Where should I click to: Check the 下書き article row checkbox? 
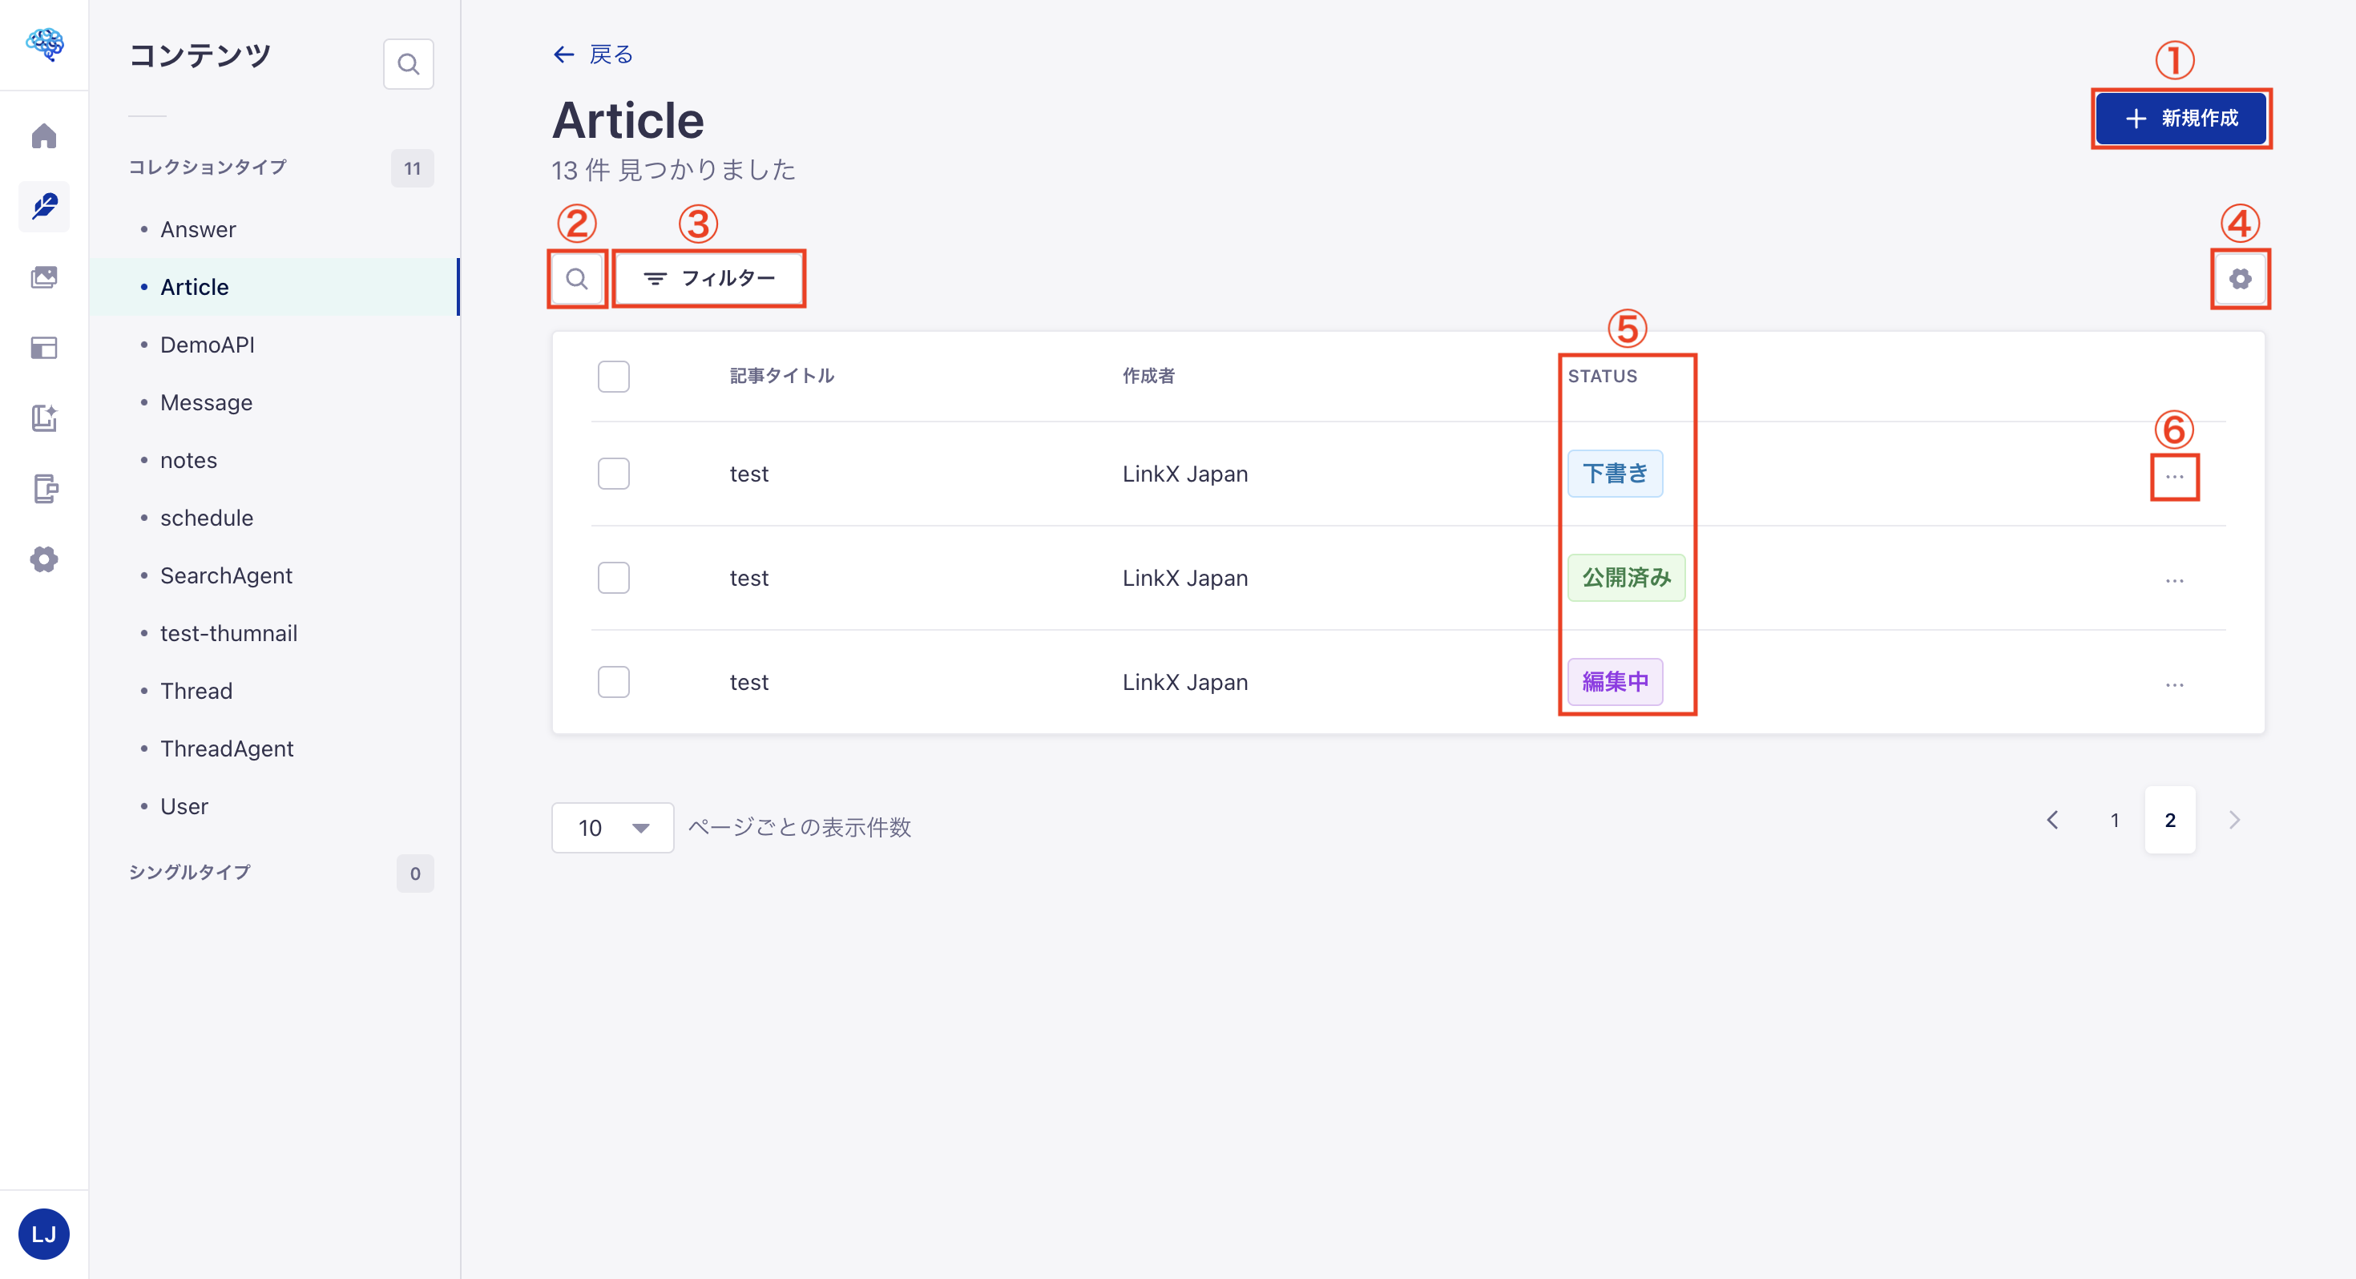click(614, 474)
